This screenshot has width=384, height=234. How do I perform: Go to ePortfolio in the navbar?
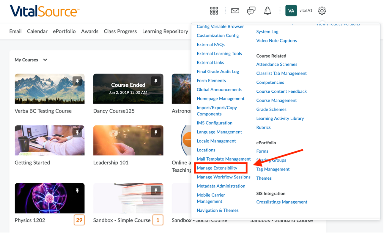pos(64,31)
